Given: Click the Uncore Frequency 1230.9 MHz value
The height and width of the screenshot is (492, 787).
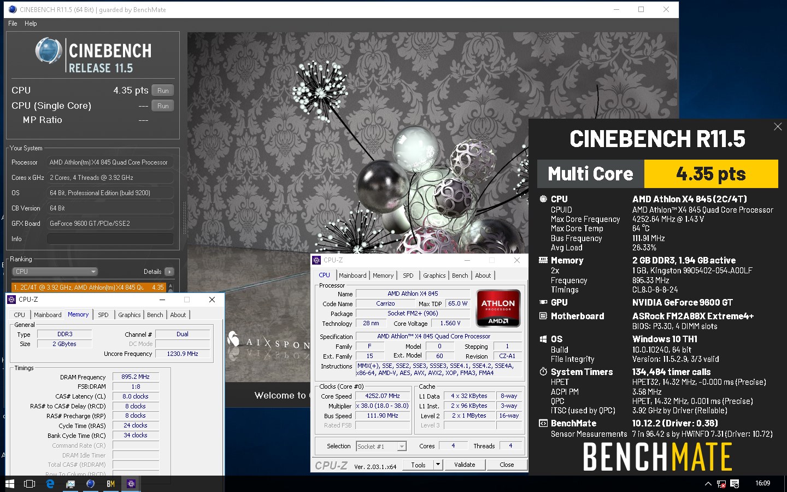Looking at the screenshot, I should tap(183, 354).
